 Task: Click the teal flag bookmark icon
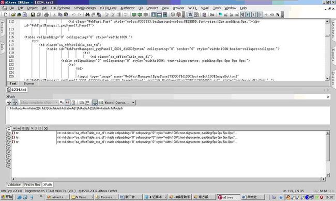(220, 14)
